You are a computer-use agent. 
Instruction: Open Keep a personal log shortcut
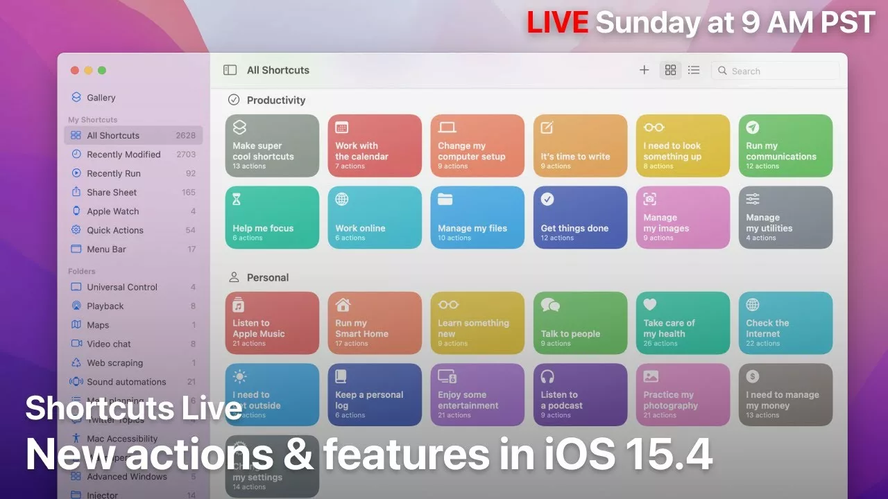[x=375, y=394]
